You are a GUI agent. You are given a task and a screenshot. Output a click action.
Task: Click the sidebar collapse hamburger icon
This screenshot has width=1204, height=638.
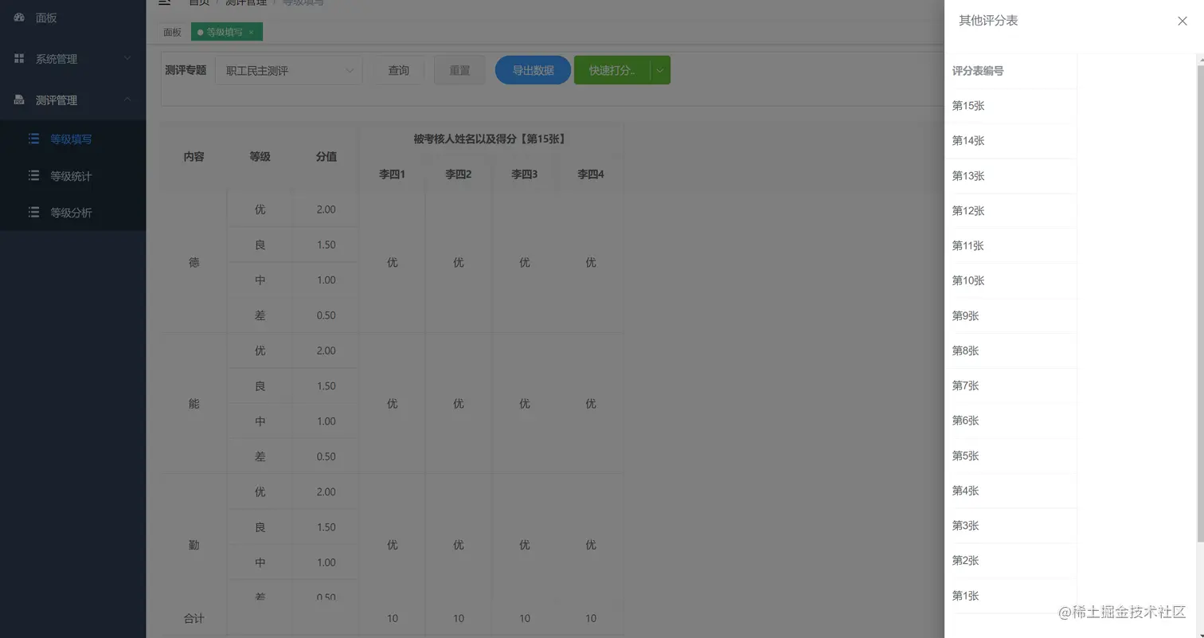tap(165, 2)
